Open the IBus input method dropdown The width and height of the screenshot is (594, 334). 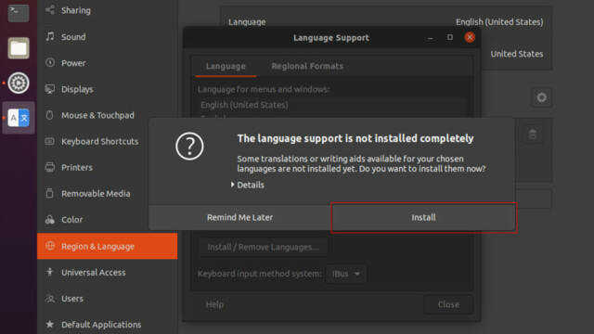point(346,274)
